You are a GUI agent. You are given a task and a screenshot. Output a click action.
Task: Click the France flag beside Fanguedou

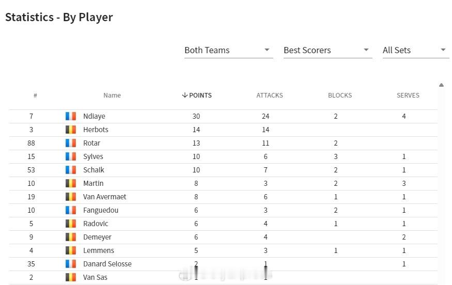(x=71, y=210)
